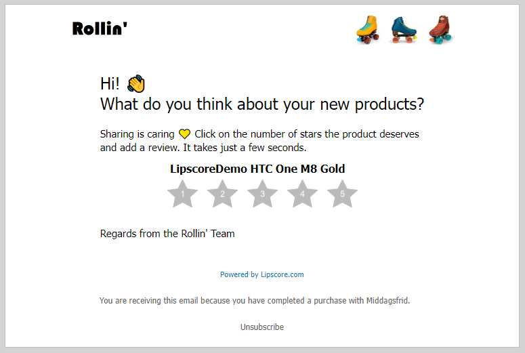Click the "What do you think" heading

pyautogui.click(x=261, y=104)
